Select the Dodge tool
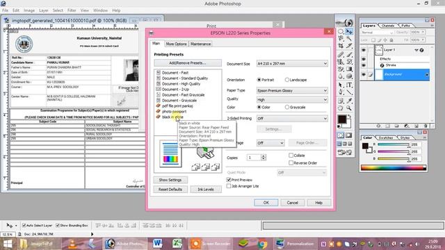This screenshot has width=445, height=250. click(349, 76)
